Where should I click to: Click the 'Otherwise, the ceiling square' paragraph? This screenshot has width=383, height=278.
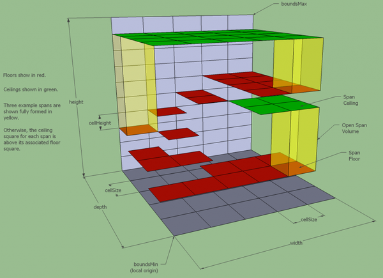32,139
